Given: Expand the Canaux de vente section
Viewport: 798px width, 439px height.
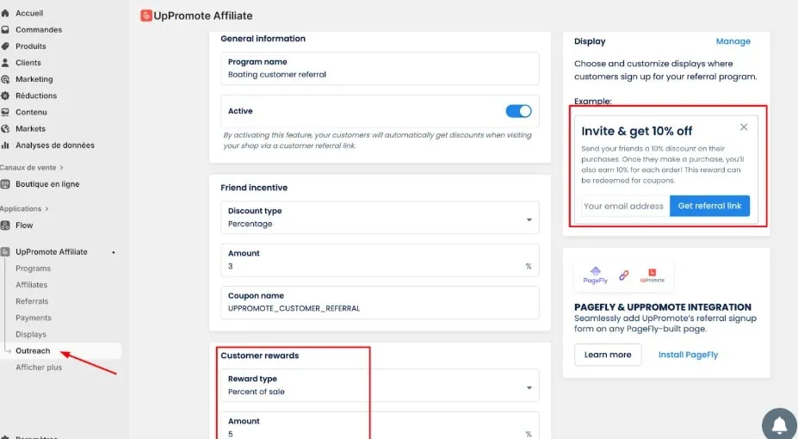Looking at the screenshot, I should pos(32,167).
